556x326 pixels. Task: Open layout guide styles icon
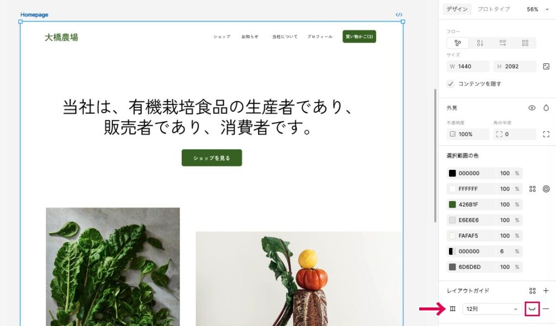tap(532, 291)
